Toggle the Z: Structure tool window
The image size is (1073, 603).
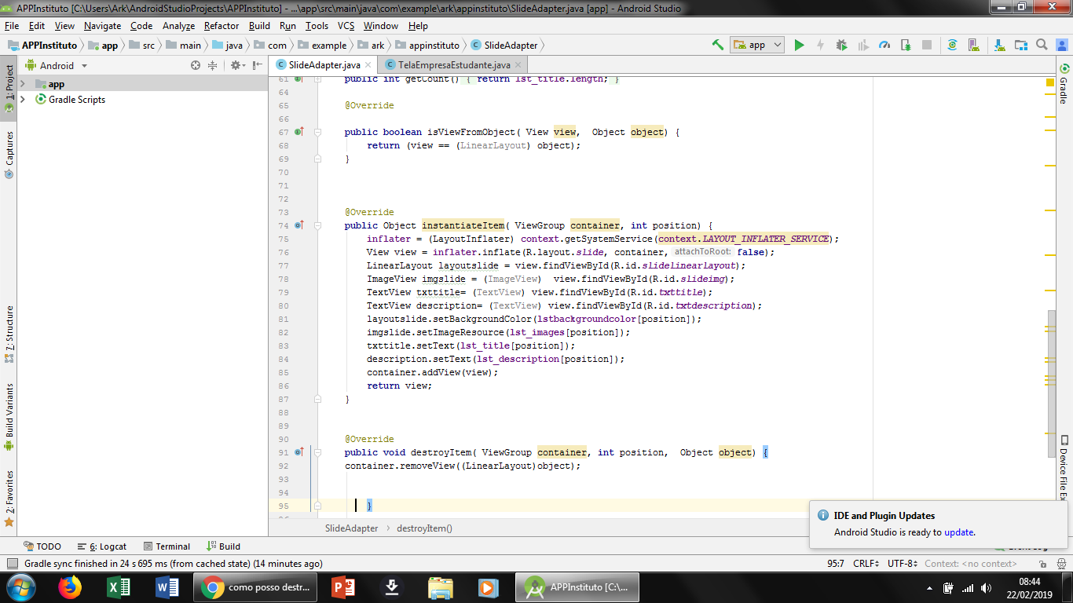tap(9, 334)
